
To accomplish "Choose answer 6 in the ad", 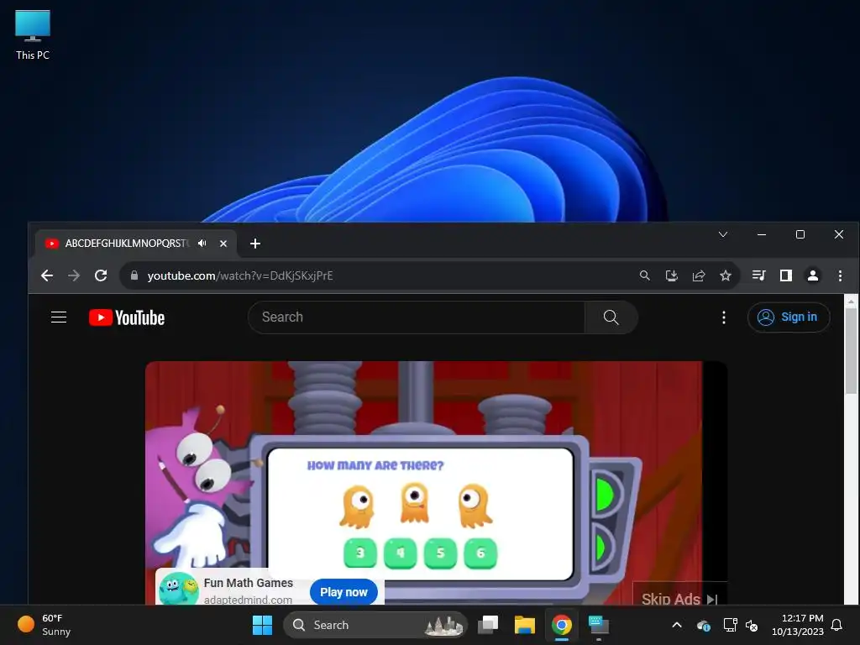I will tap(480, 553).
